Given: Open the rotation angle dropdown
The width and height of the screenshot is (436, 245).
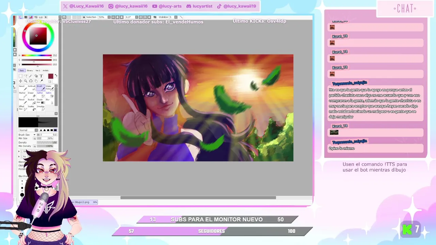Looking at the screenshot, I should (137, 17).
